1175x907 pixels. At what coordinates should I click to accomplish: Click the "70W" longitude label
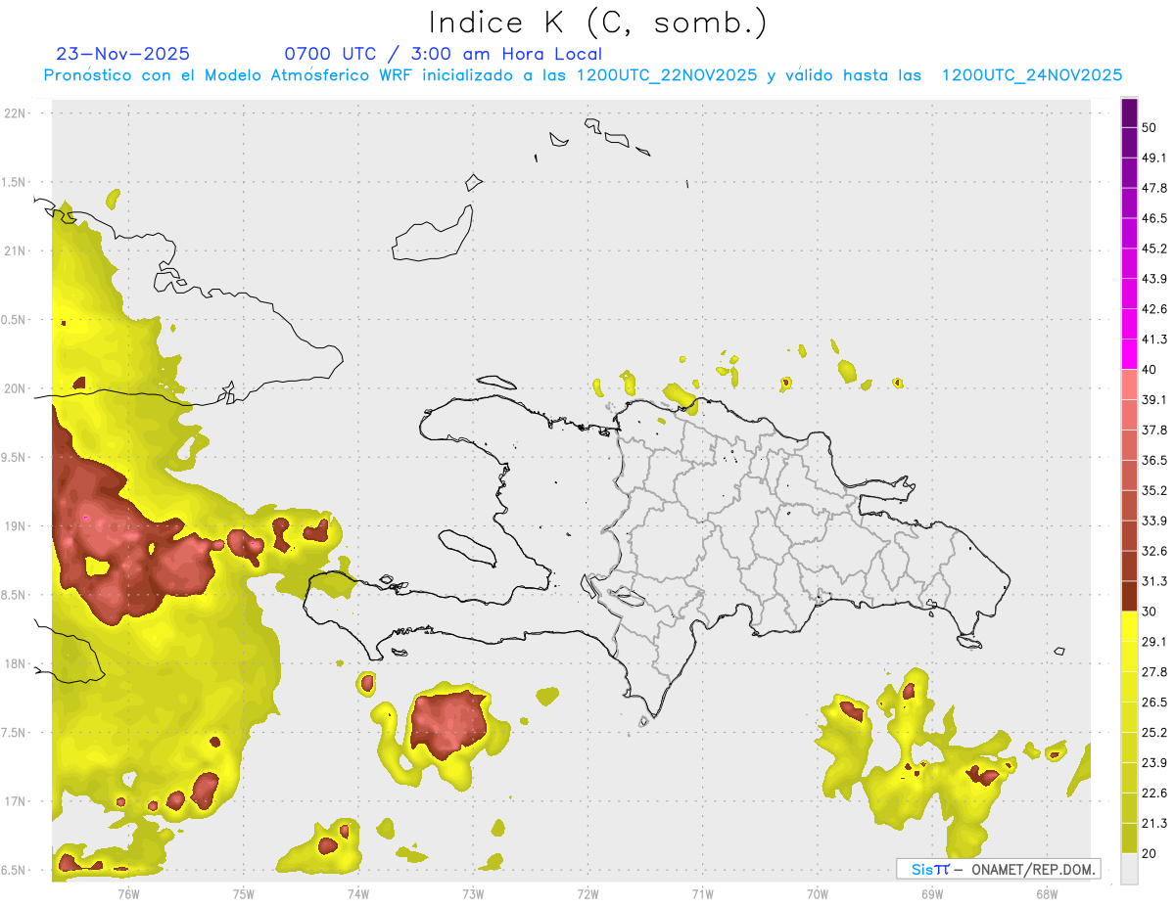click(818, 893)
